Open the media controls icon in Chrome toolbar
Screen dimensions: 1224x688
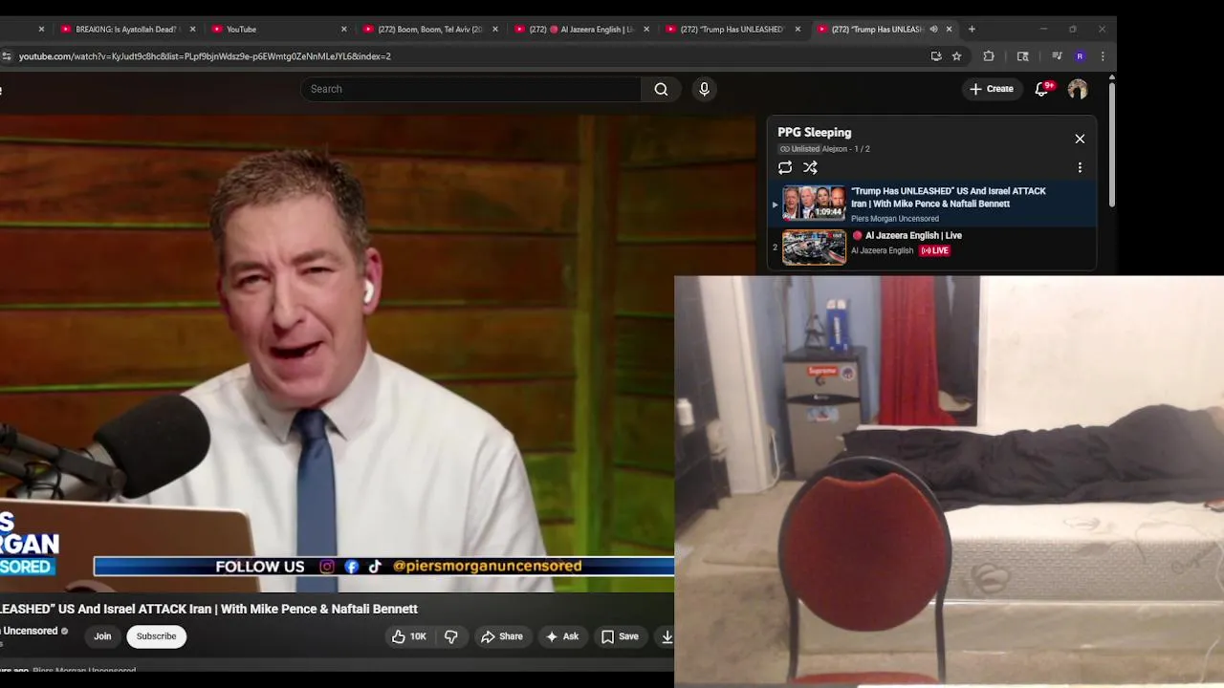click(1057, 56)
